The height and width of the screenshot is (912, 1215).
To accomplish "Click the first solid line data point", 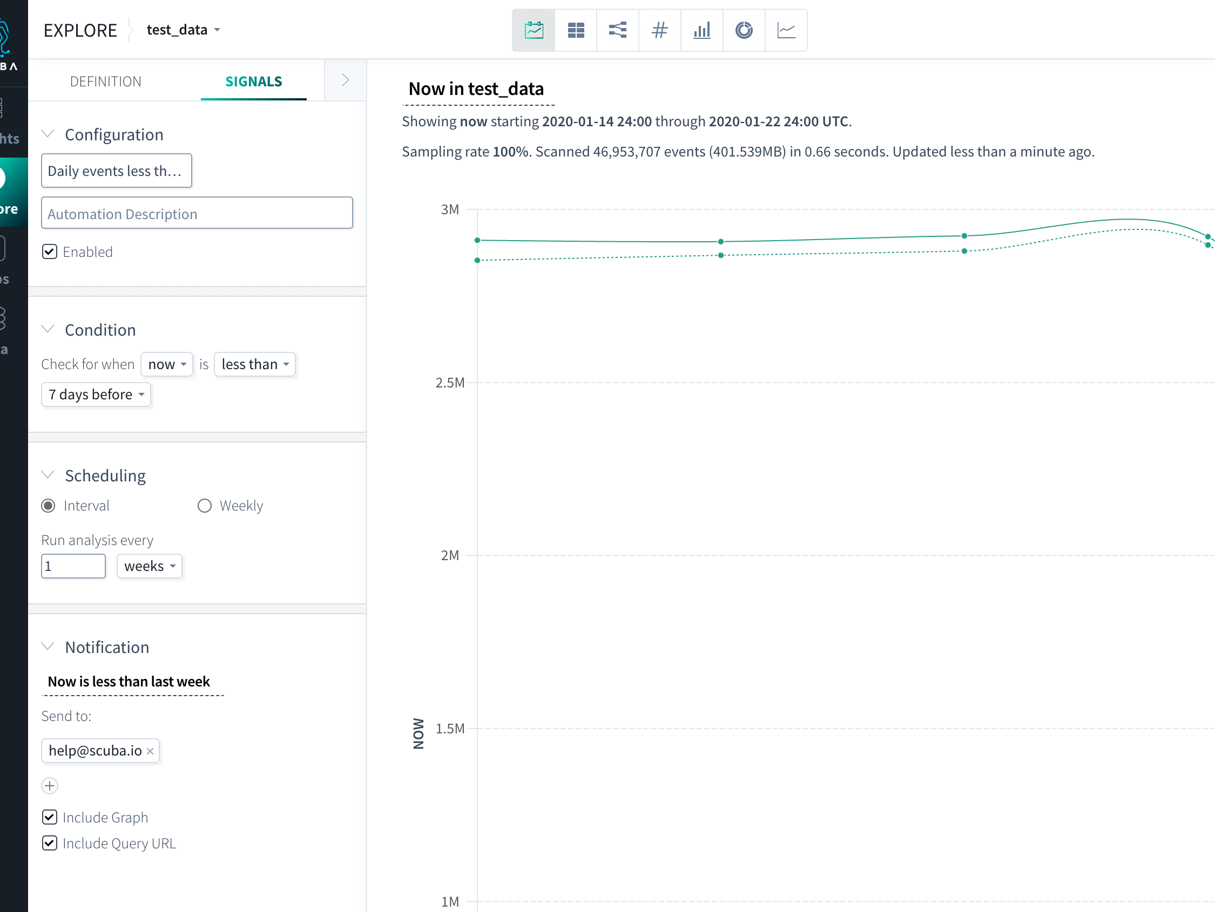I will [477, 240].
